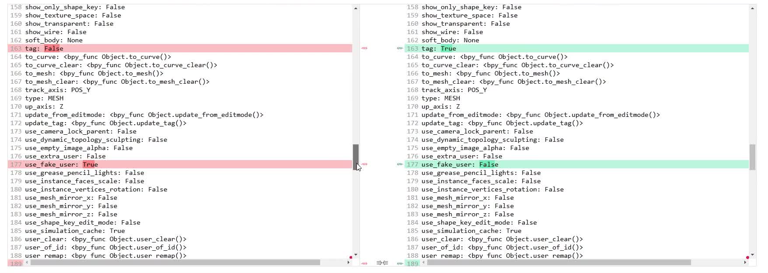The width and height of the screenshot is (768, 273).
Task: Click red copy-right arrow at line 163
Action: [x=364, y=48]
